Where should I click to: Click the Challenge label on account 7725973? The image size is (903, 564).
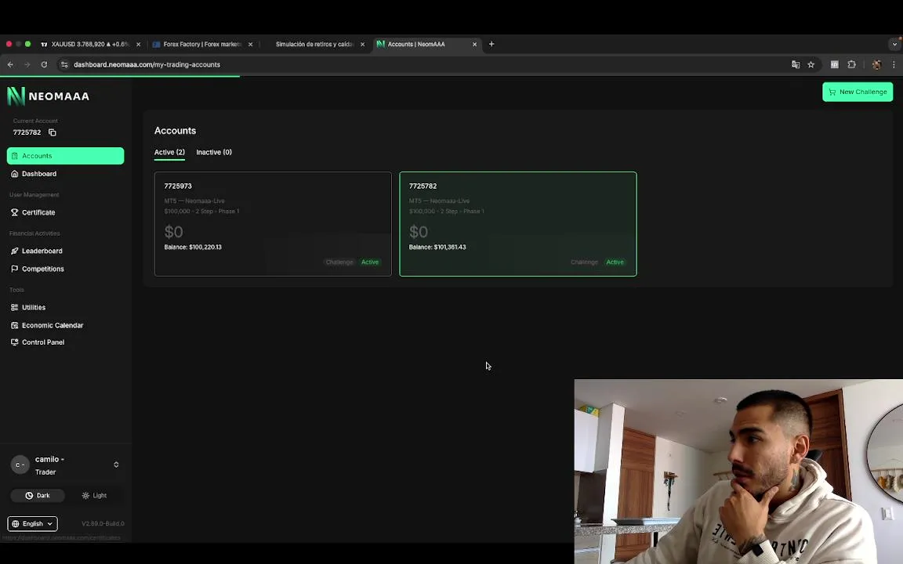(x=339, y=262)
